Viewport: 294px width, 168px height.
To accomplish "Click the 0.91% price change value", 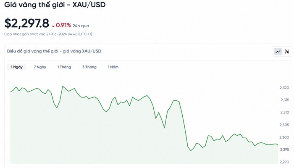I will 63,25.
